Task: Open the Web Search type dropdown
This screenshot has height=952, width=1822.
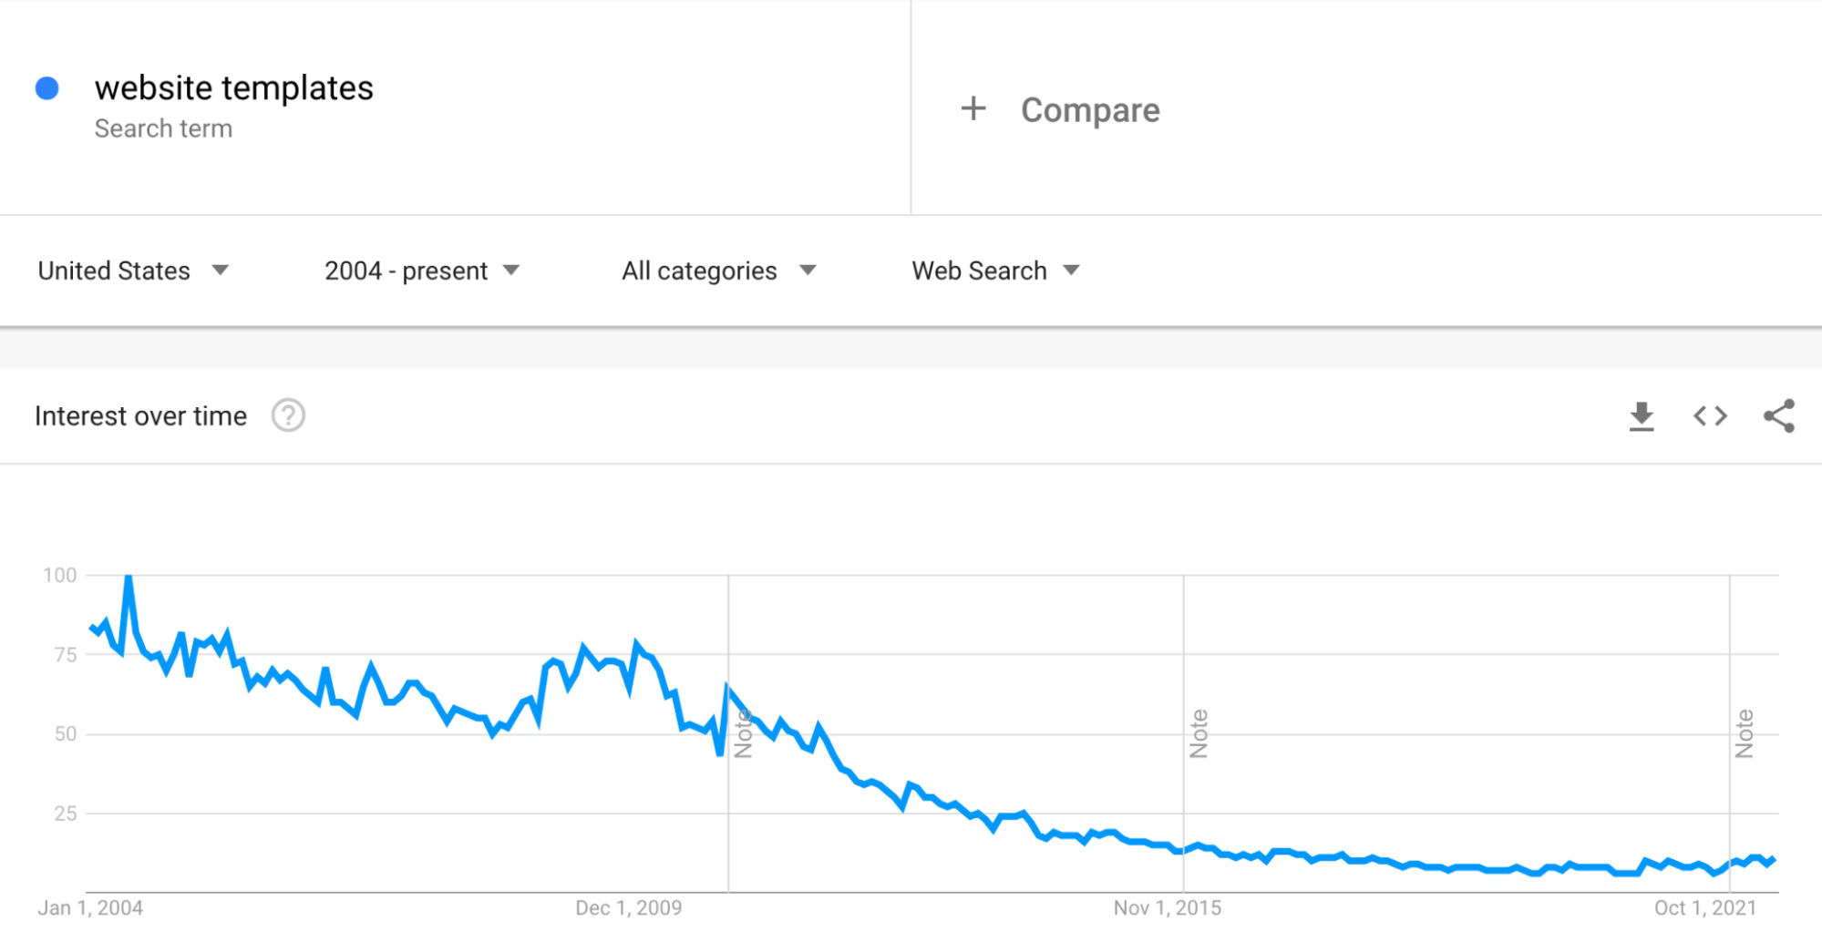Action: [995, 271]
